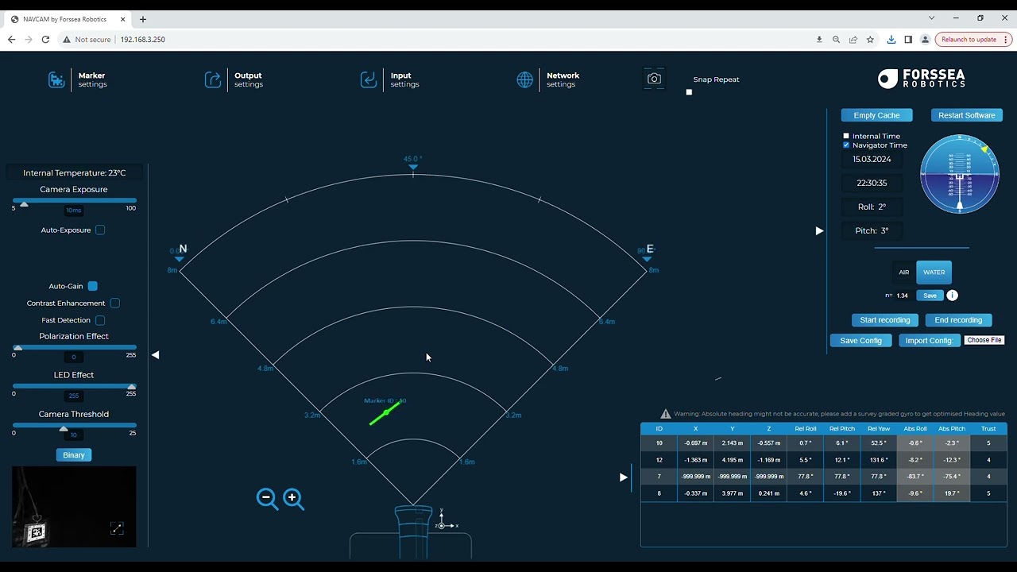Click Forssea Robotics logo

pyautogui.click(x=922, y=78)
